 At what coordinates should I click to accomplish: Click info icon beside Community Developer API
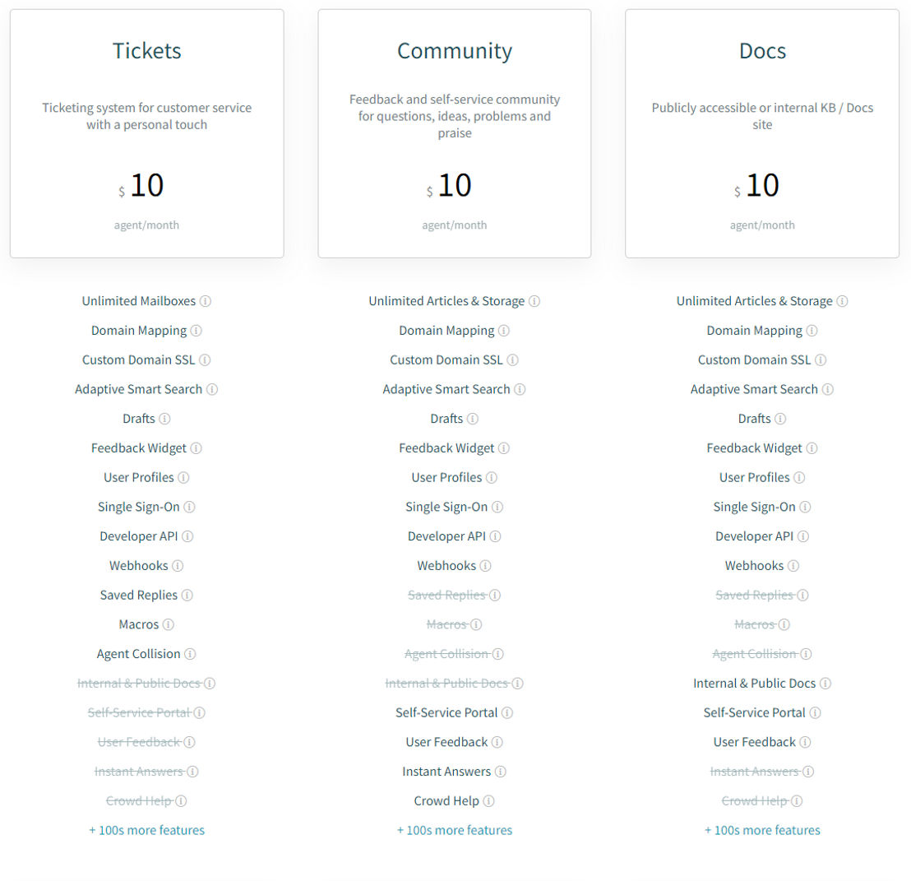495,536
